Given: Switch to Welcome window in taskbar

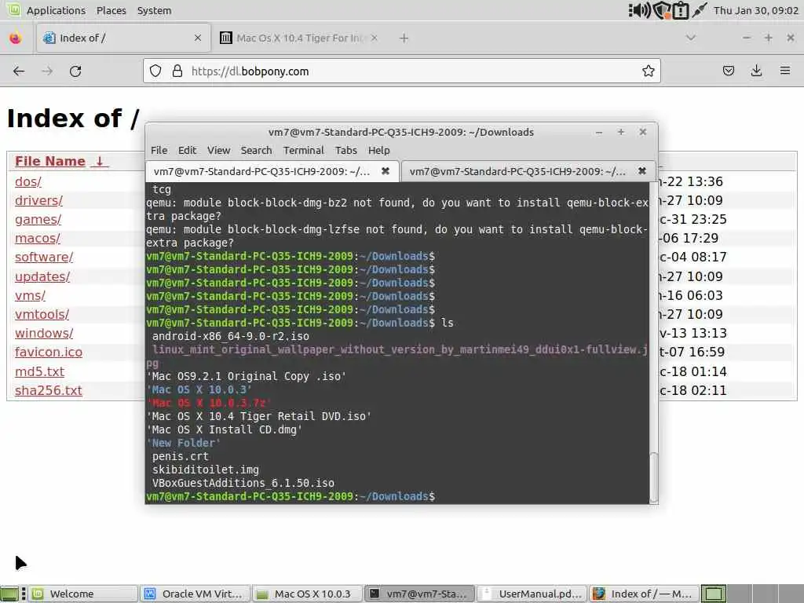Looking at the screenshot, I should point(83,594).
